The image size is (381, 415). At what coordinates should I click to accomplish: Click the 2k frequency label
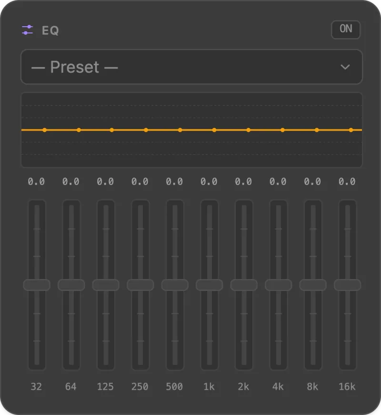coord(243,387)
